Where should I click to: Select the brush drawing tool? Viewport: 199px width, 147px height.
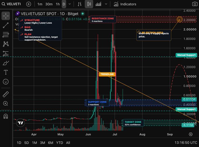pos(6,63)
